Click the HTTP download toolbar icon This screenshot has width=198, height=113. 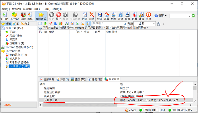coord(5,16)
